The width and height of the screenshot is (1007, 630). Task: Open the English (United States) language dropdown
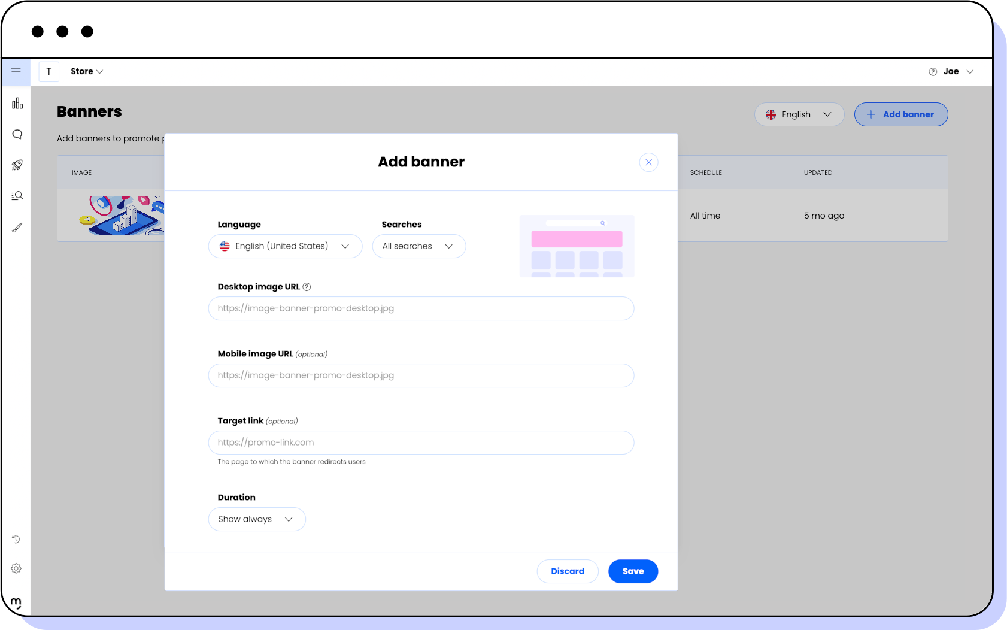(x=286, y=246)
